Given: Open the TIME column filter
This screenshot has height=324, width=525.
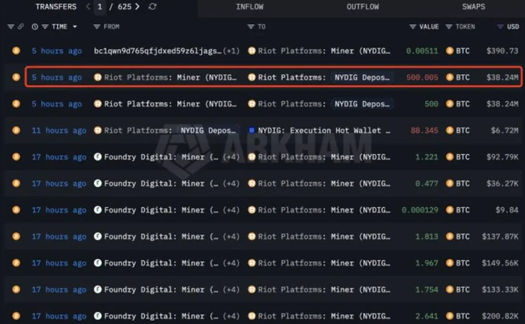Looking at the screenshot, I should click(45, 26).
